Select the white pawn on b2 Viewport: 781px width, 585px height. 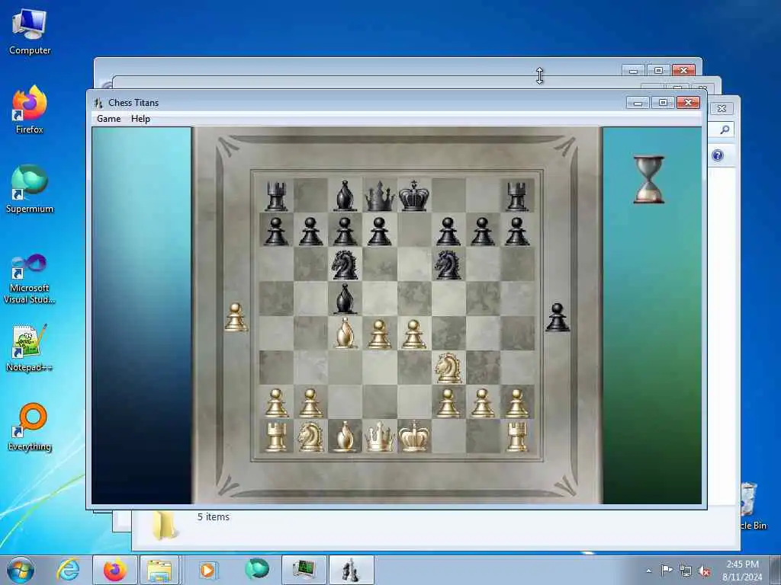(310, 403)
